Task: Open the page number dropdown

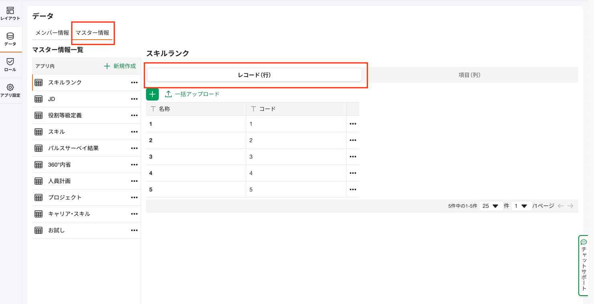Action: pyautogui.click(x=521, y=206)
